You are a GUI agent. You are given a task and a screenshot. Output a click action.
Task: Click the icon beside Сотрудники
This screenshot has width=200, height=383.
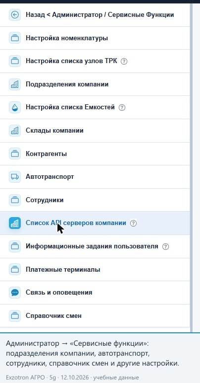[15, 200]
